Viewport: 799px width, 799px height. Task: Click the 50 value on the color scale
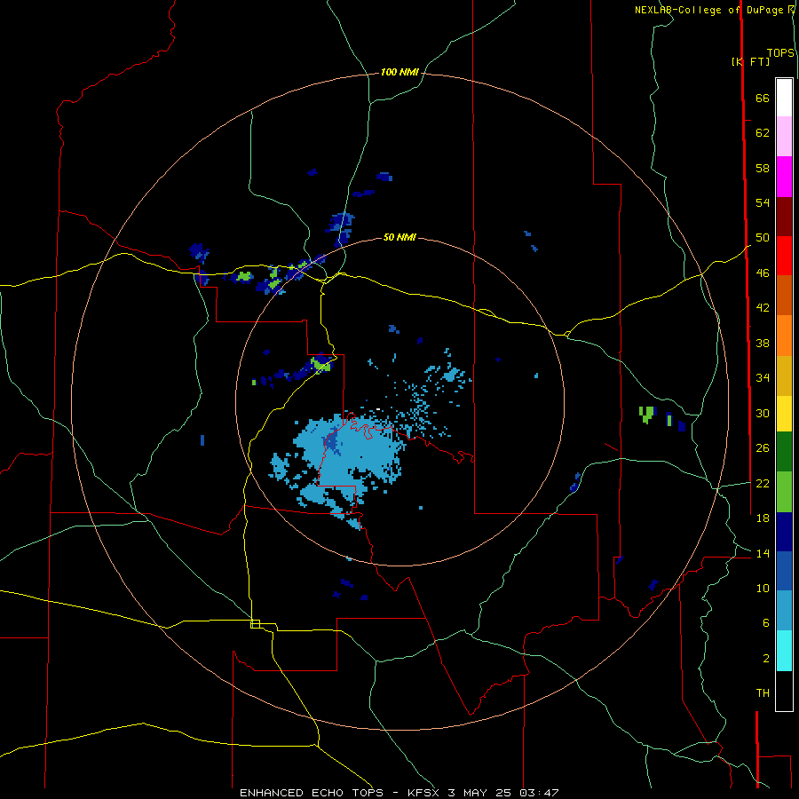coord(763,238)
